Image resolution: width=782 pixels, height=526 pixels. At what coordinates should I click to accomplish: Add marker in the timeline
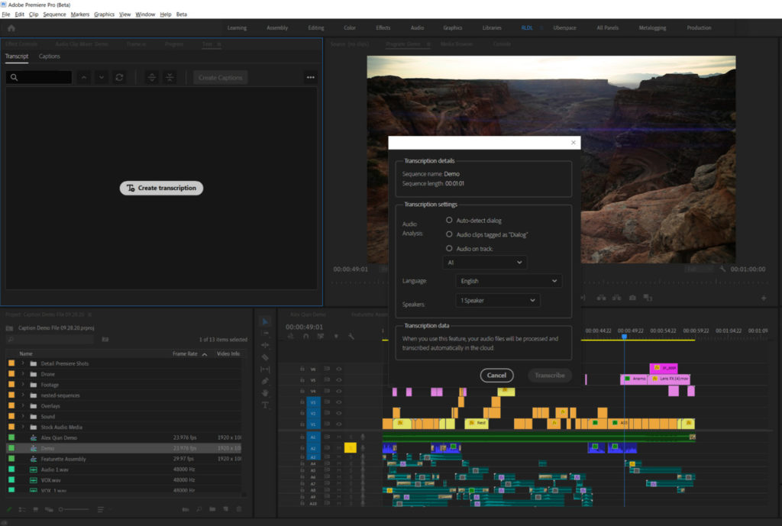336,337
